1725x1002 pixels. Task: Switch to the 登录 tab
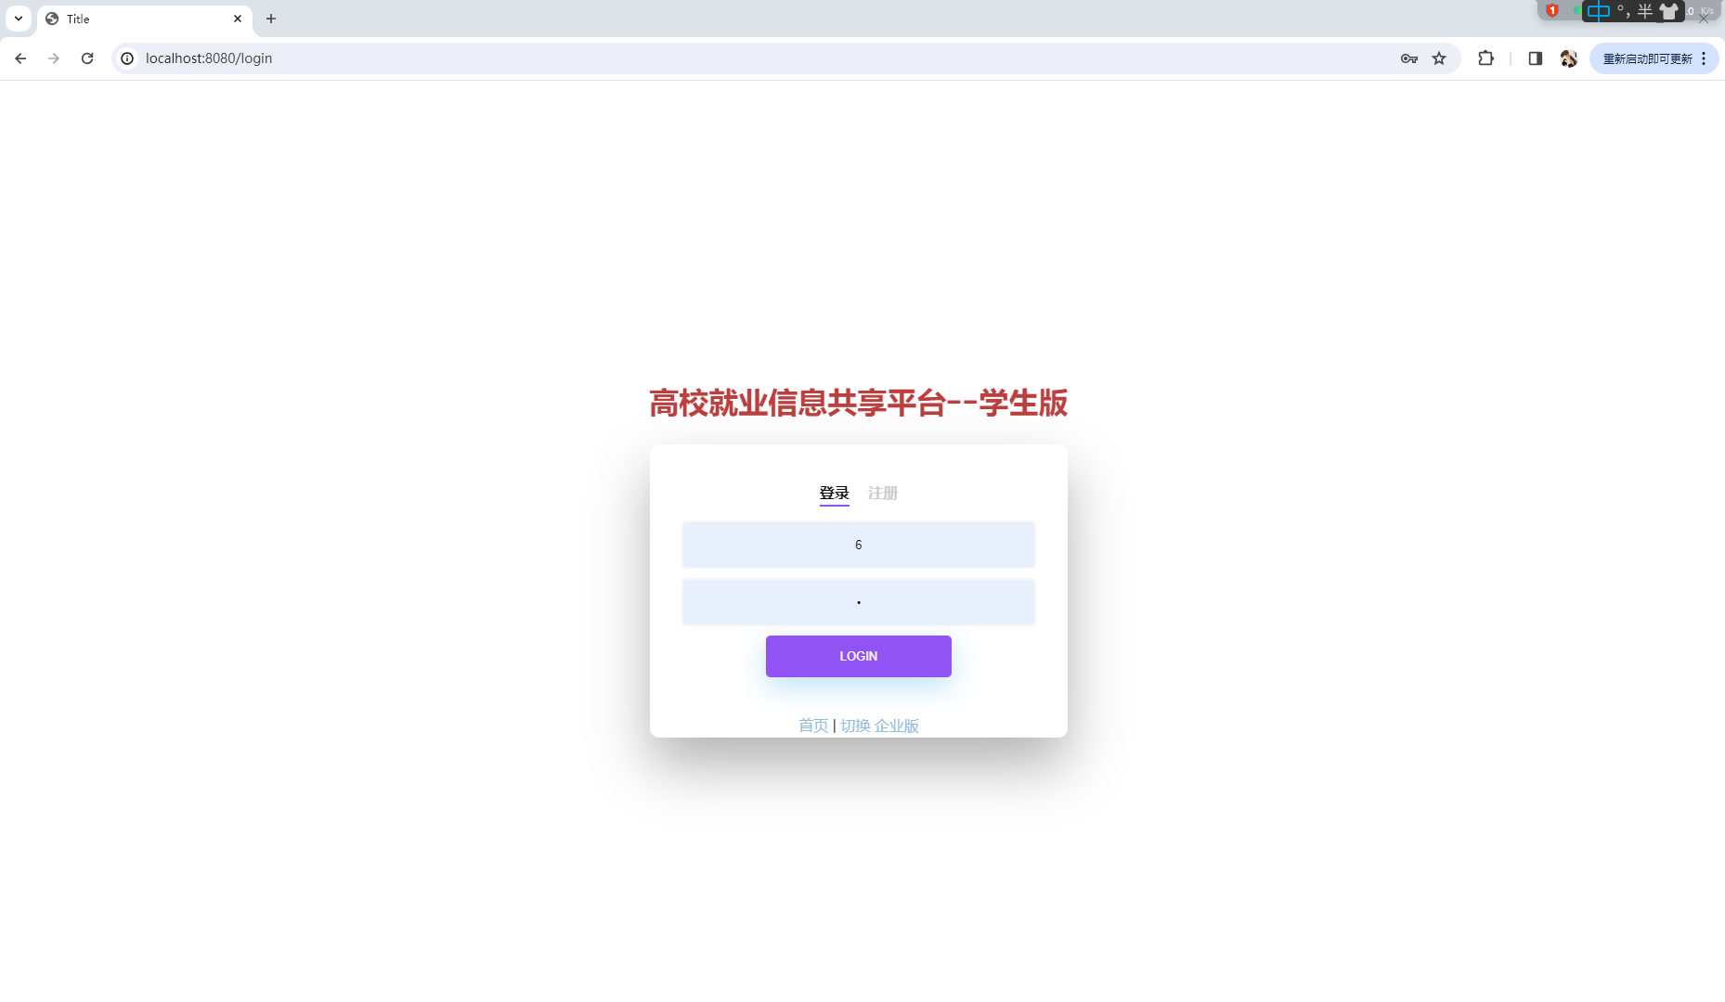835,494
